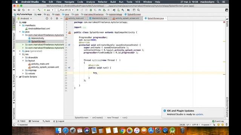Click the update link in IDE notification
The height and width of the screenshot is (135, 241).
[199, 114]
